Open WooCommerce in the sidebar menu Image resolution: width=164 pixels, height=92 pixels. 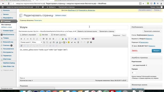[8, 34]
